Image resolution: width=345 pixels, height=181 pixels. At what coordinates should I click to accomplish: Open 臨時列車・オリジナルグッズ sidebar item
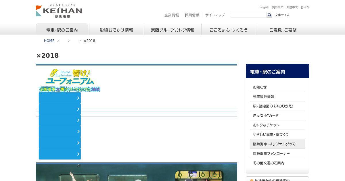(x=277, y=144)
